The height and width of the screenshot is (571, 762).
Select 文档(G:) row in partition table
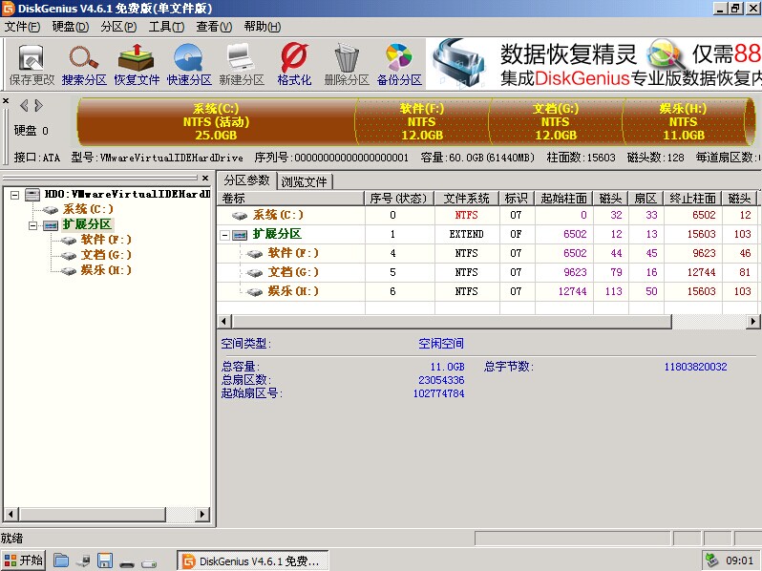point(488,272)
